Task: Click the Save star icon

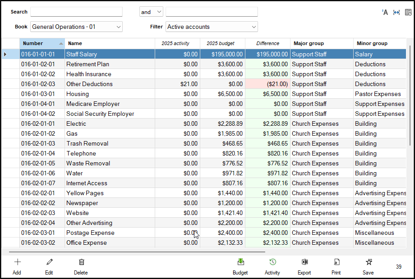Action: tap(368, 262)
